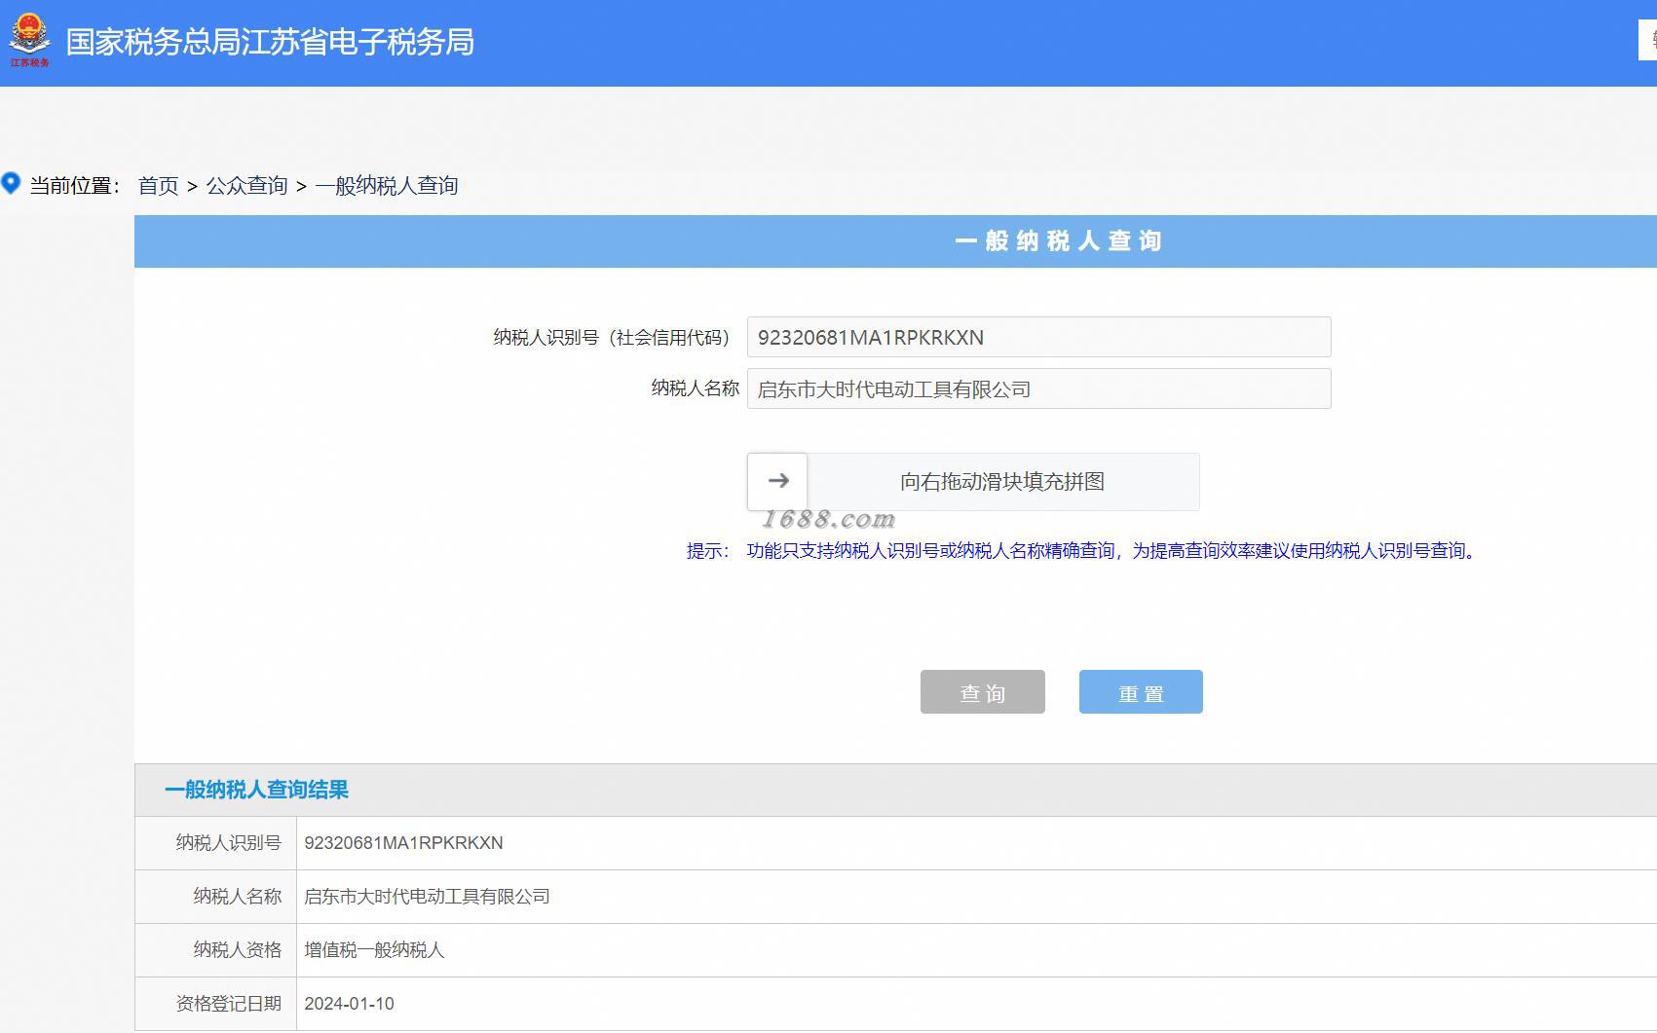Click result value 92320681MA1RPKRKXN in table
This screenshot has height=1033, width=1657.
[x=403, y=843]
